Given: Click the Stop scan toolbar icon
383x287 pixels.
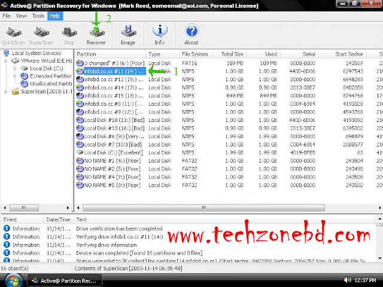Looking at the screenshot, I should tap(69, 32).
